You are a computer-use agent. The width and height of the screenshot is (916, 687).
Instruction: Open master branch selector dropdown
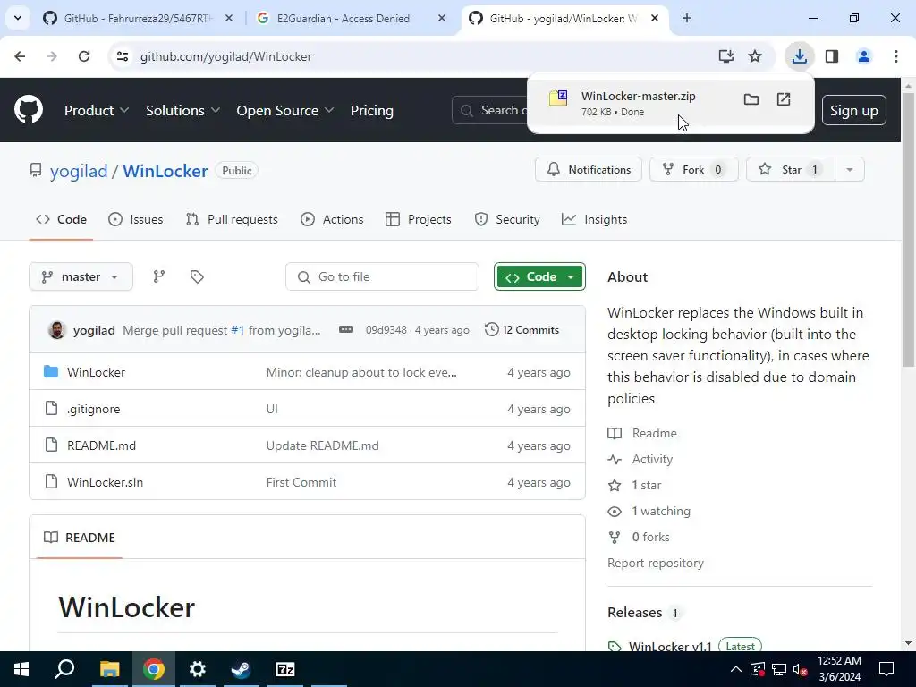(81, 276)
